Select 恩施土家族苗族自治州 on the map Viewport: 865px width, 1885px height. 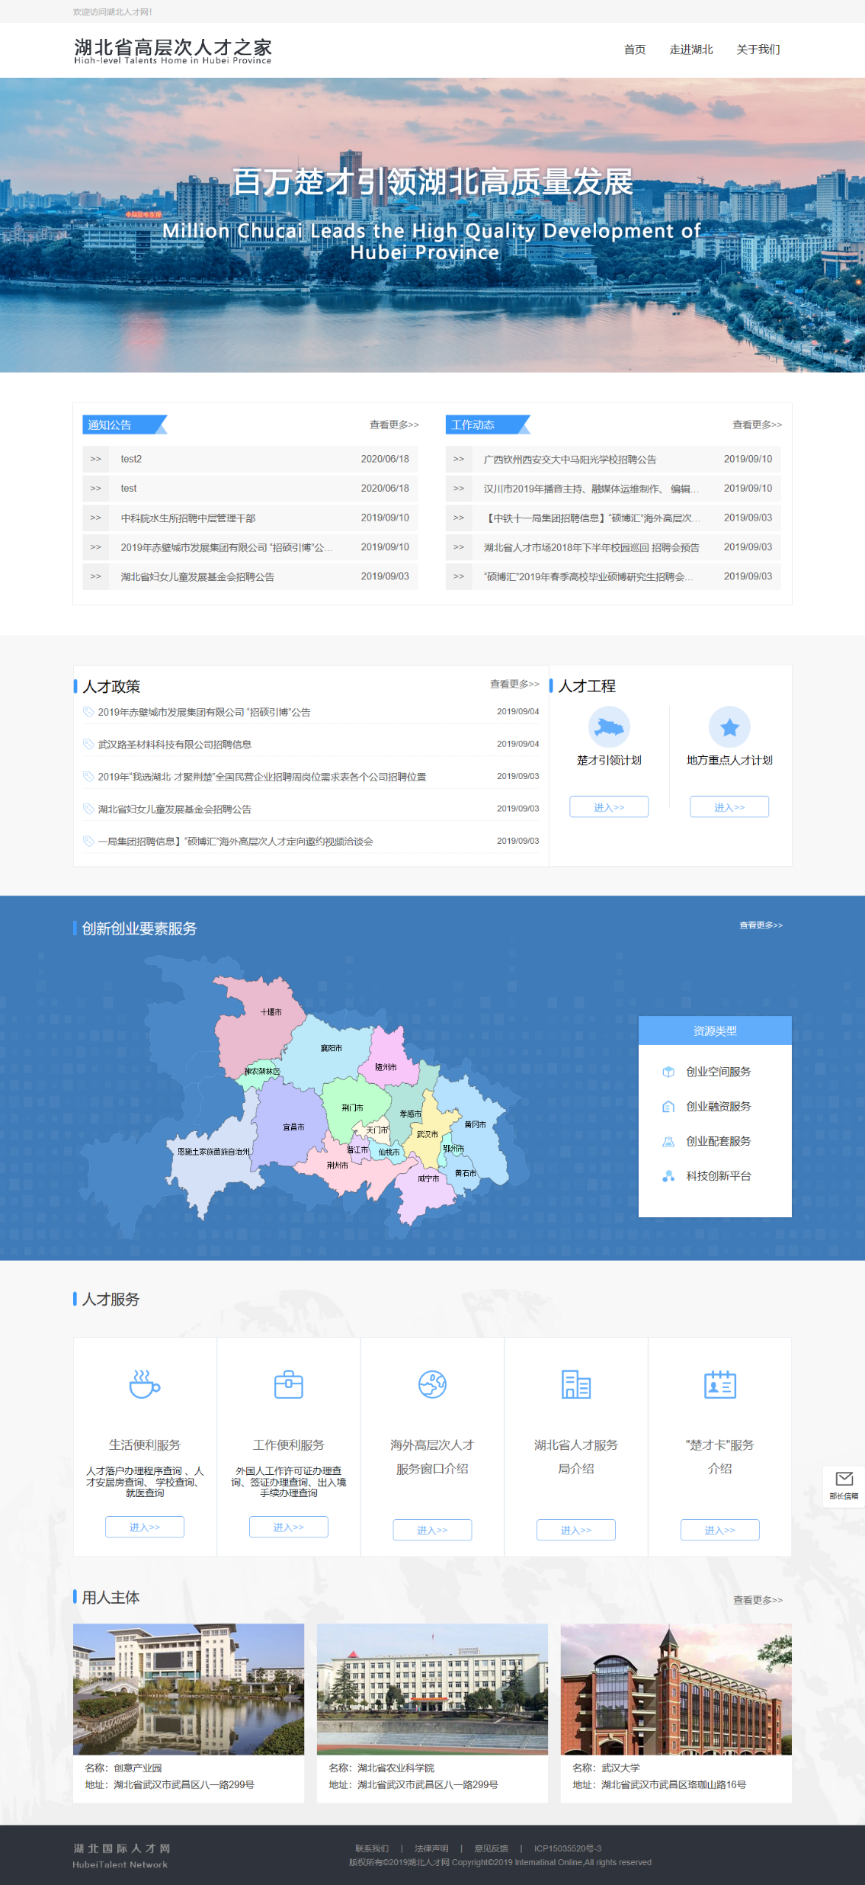[x=213, y=1152]
